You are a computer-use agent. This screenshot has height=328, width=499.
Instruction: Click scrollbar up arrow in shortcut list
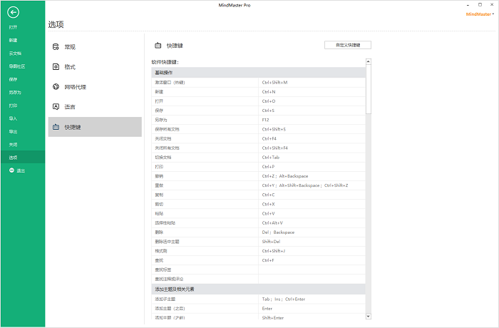(x=369, y=63)
